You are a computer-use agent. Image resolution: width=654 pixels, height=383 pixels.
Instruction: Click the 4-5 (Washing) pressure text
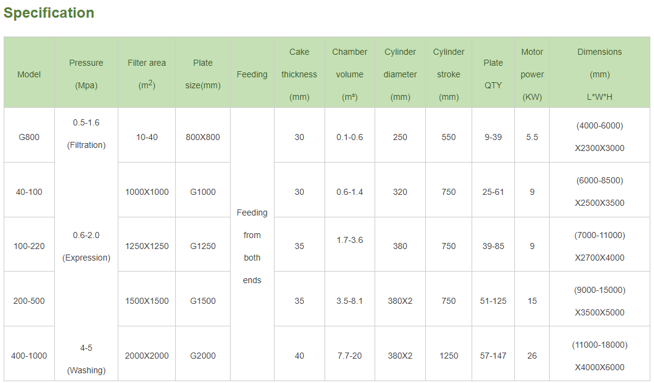click(x=86, y=359)
